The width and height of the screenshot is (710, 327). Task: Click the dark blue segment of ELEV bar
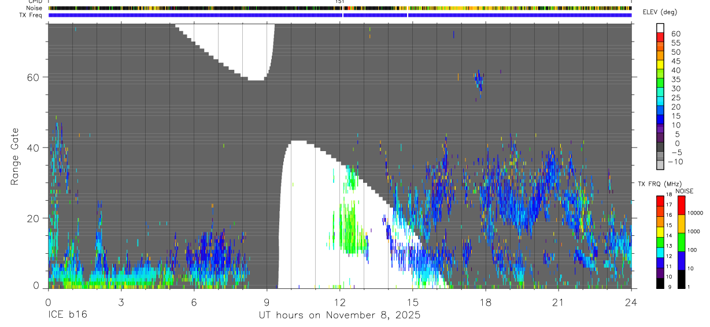point(661,121)
